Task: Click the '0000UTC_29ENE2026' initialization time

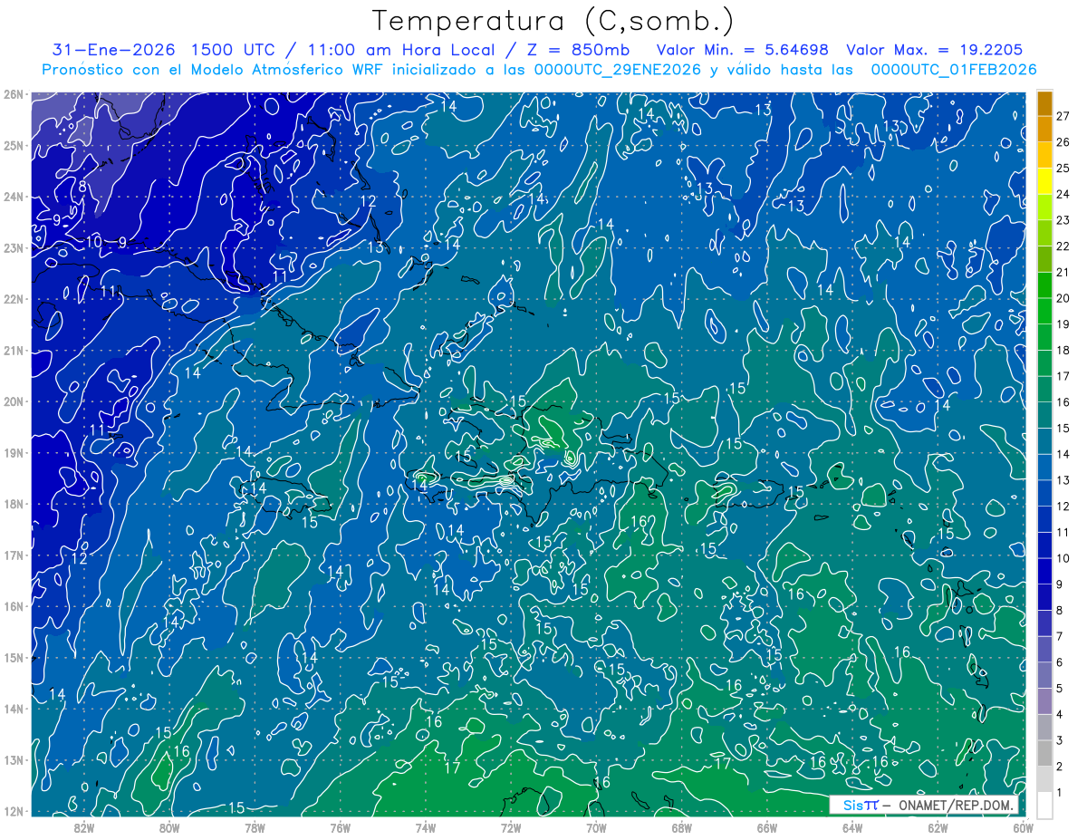Action: (618, 70)
